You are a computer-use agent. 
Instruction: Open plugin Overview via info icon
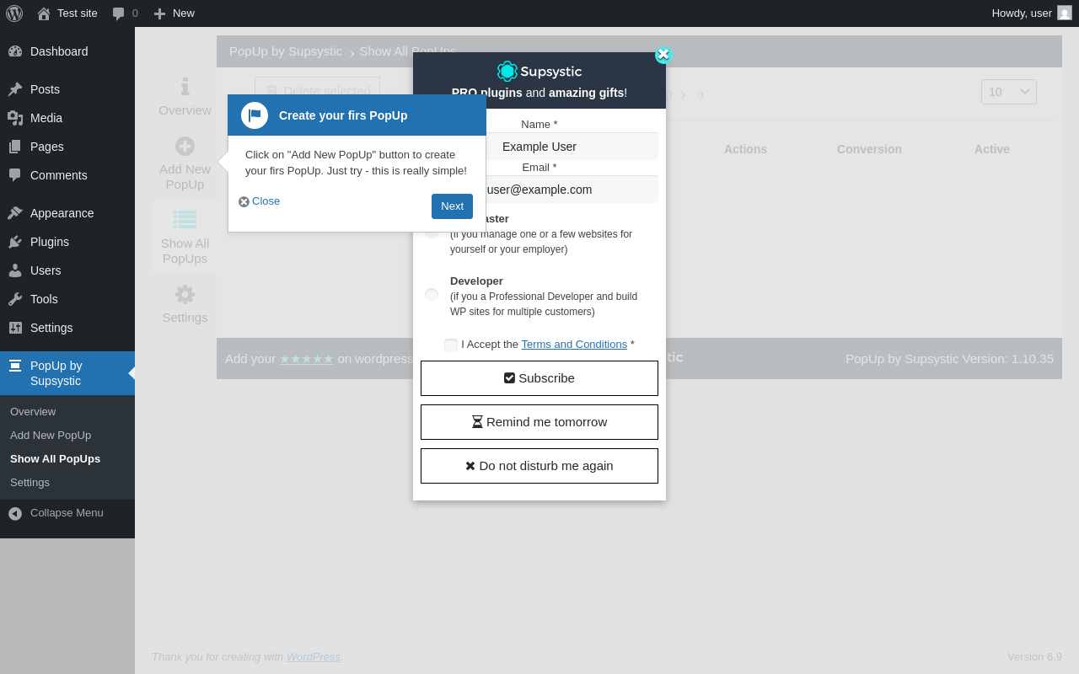pyautogui.click(x=185, y=87)
